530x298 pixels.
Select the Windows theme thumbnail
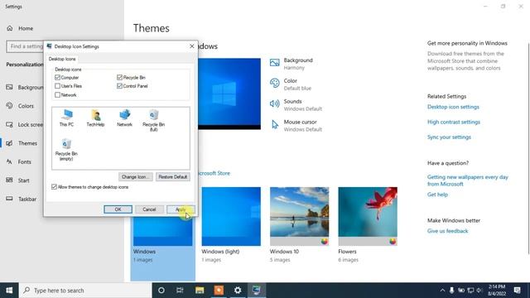(x=162, y=231)
